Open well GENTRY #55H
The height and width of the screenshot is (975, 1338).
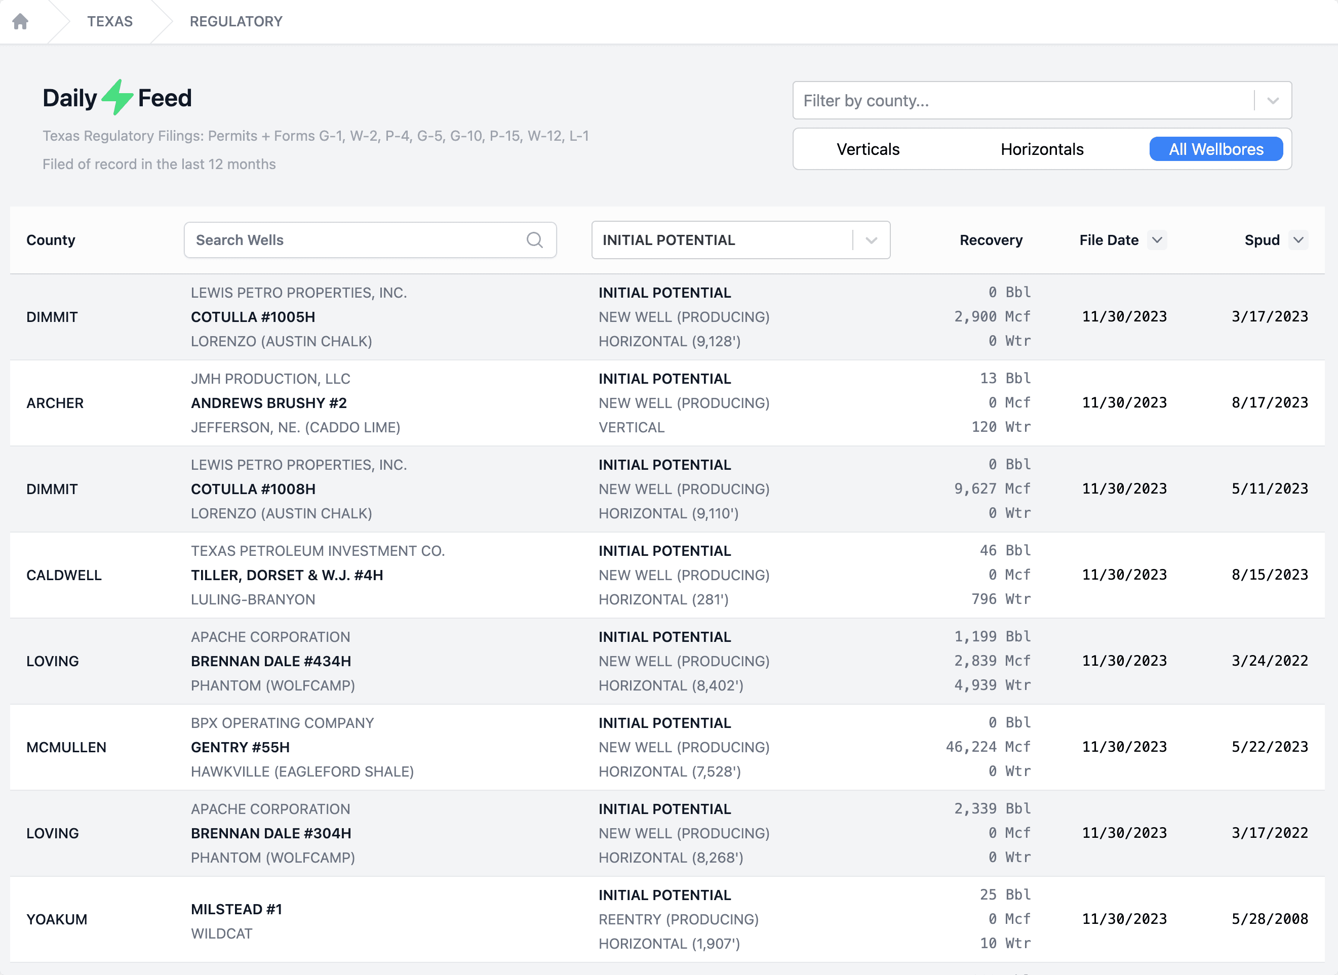[241, 748]
